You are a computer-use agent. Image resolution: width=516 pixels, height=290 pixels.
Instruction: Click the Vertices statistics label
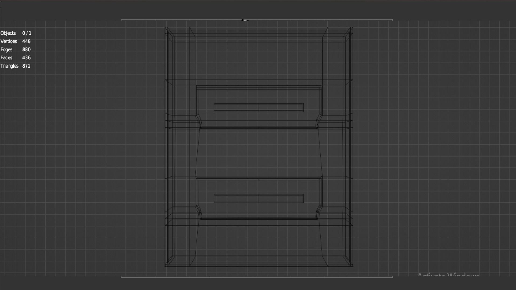pyautogui.click(x=9, y=41)
